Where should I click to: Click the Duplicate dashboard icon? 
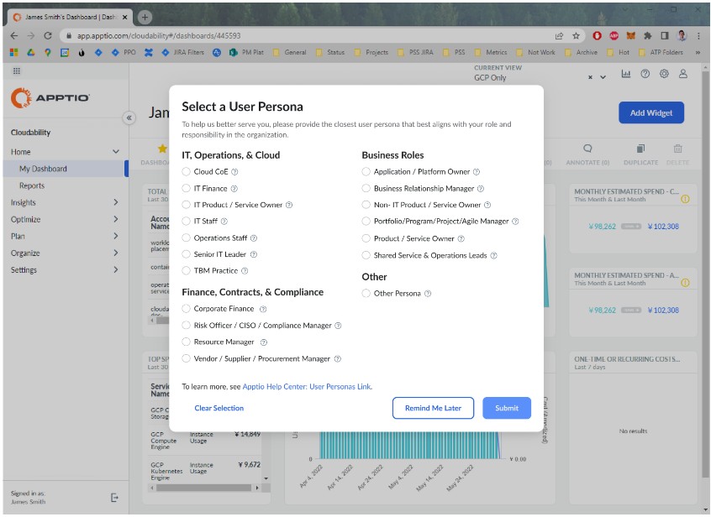click(640, 149)
